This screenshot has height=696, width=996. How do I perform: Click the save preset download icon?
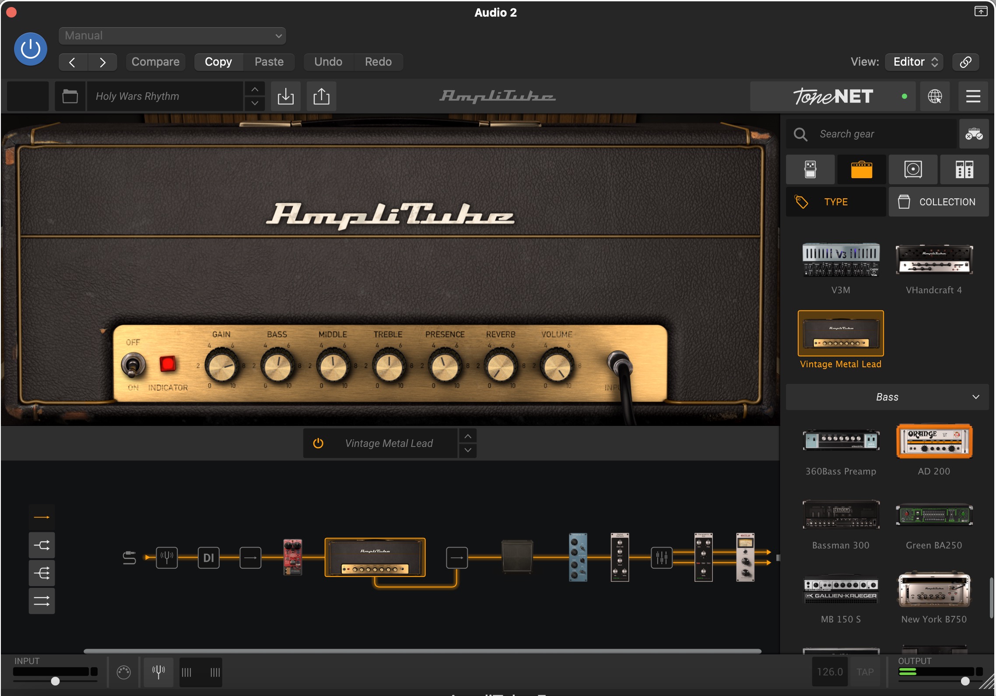pyautogui.click(x=286, y=96)
